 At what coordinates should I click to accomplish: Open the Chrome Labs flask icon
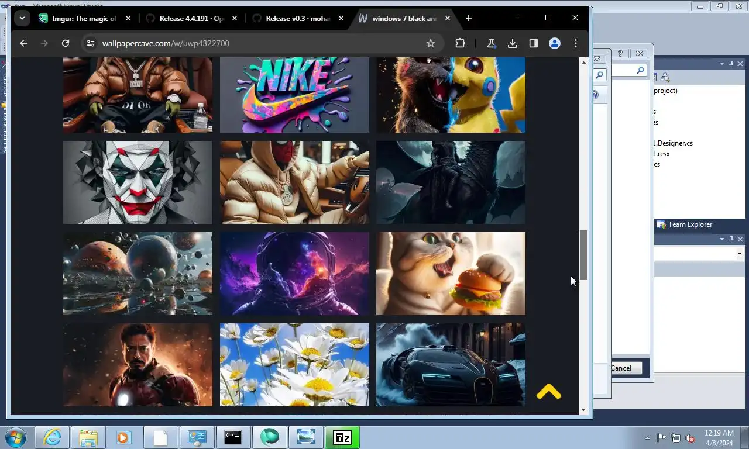(492, 43)
